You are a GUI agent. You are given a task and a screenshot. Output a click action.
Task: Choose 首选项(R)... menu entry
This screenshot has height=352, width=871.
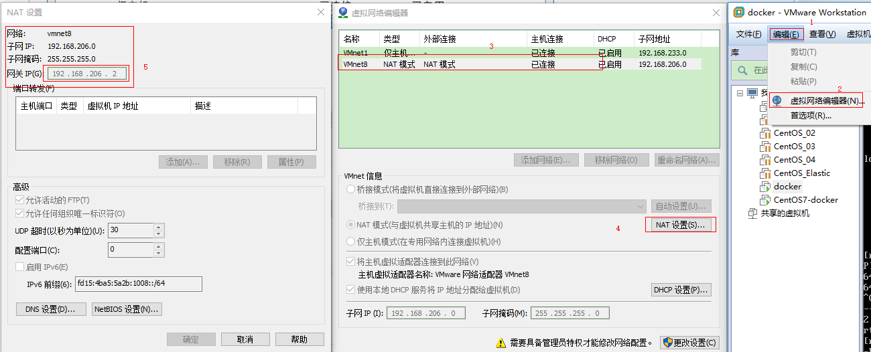click(x=811, y=116)
